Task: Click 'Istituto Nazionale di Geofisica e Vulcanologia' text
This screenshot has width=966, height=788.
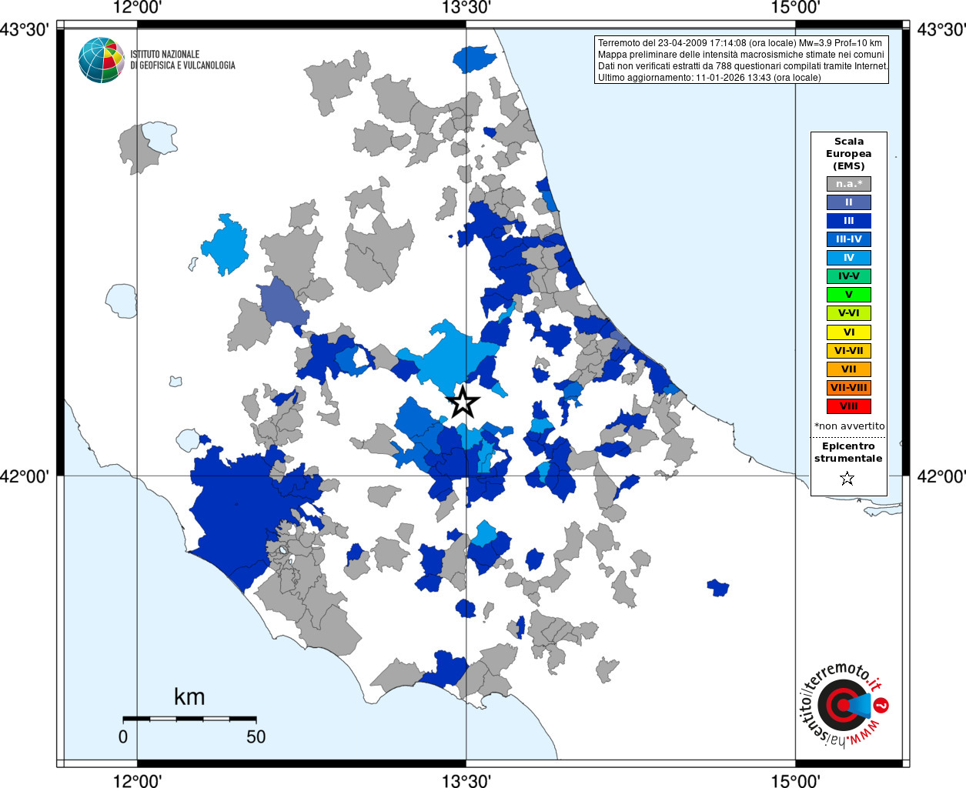Action: [x=182, y=60]
